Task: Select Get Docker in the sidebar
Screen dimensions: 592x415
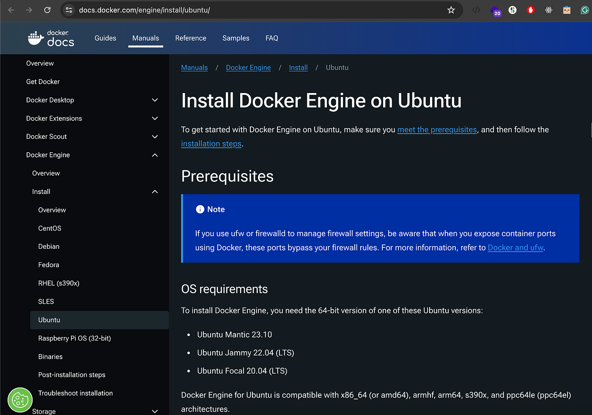Action: (x=43, y=82)
